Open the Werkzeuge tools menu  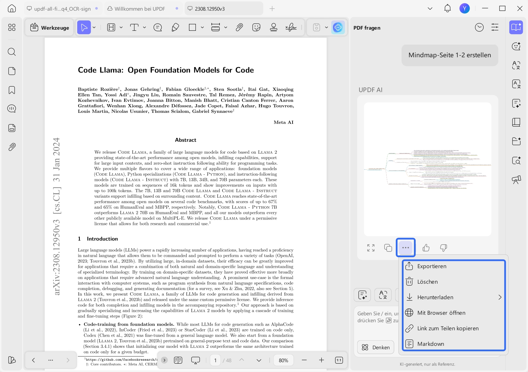click(50, 28)
